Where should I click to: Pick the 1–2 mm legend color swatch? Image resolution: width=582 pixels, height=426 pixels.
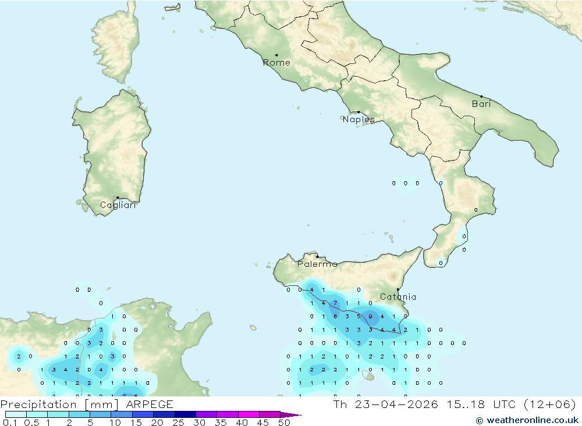(x=58, y=414)
